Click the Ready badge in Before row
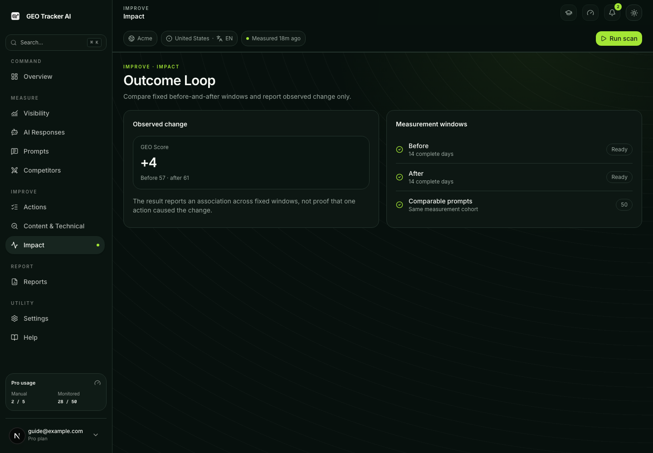Viewport: 653px width, 453px height. 619,149
